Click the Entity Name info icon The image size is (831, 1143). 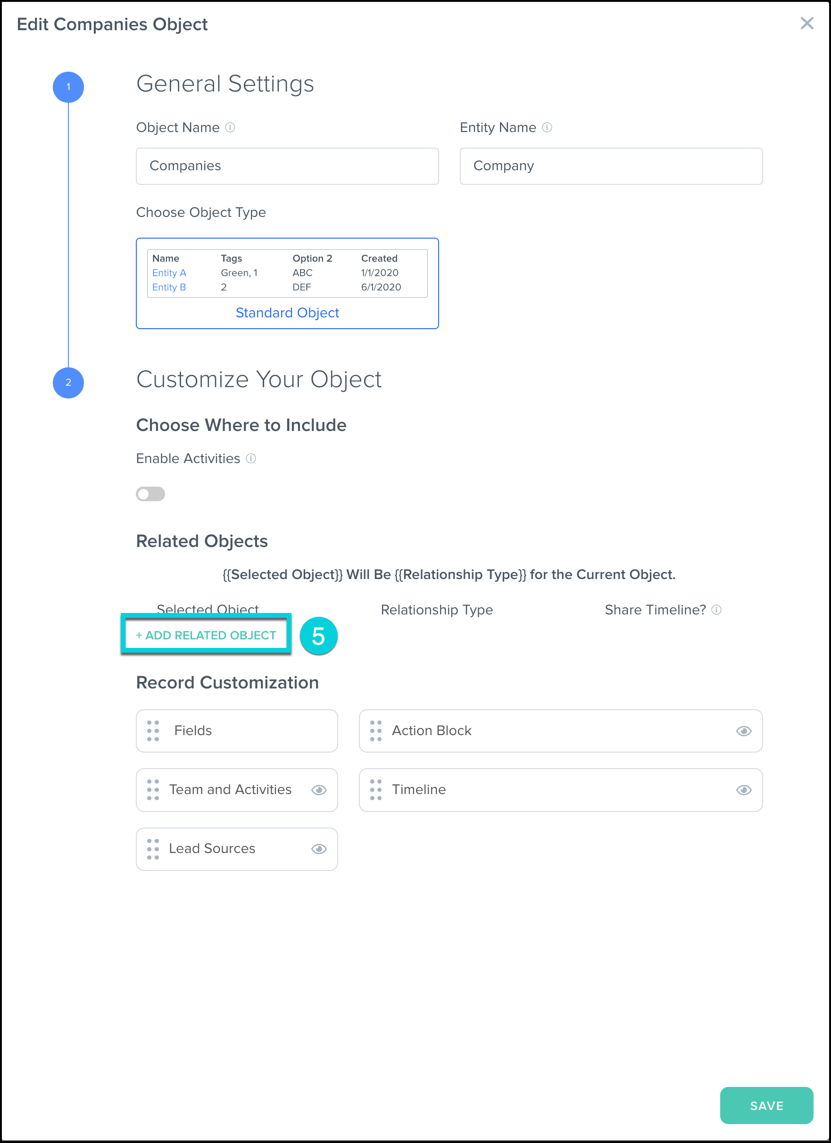(547, 127)
